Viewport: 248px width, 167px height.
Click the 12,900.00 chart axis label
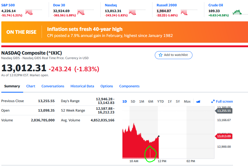[x=224, y=147]
